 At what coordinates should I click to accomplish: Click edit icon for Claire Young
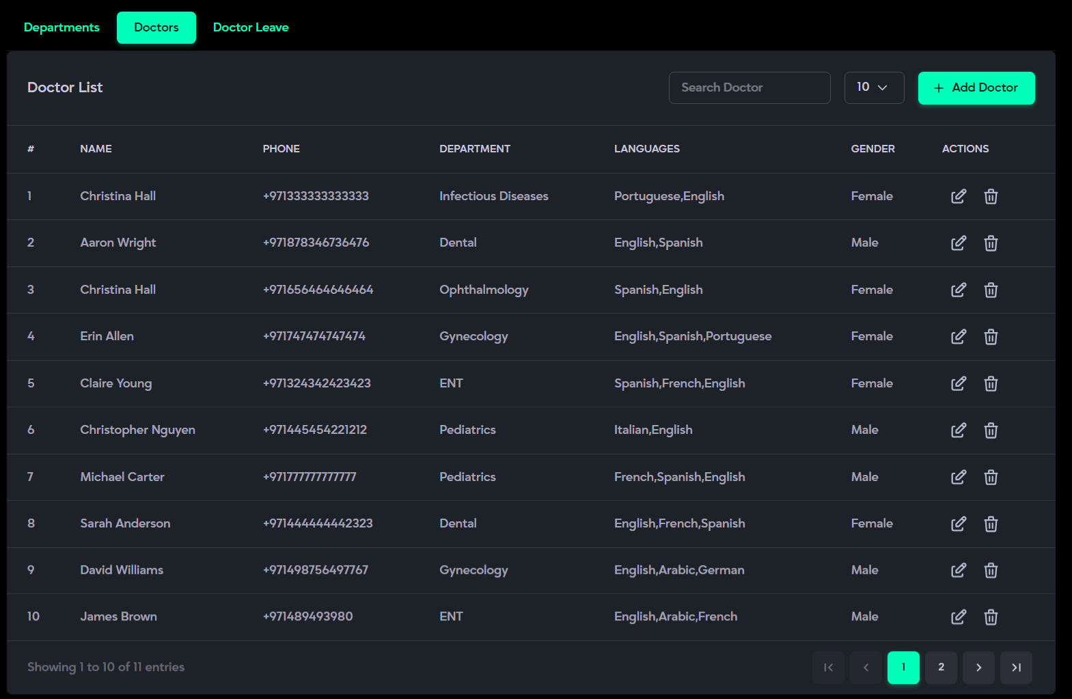(x=958, y=383)
